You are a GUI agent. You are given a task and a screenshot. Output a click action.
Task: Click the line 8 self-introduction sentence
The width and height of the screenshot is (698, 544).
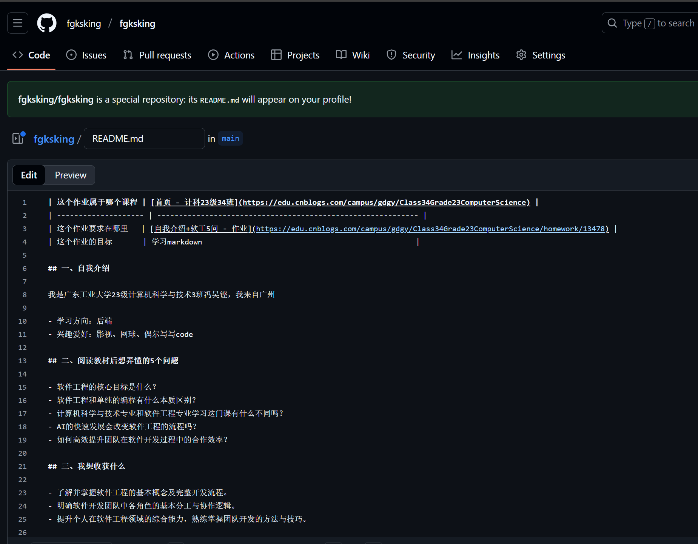[161, 295]
